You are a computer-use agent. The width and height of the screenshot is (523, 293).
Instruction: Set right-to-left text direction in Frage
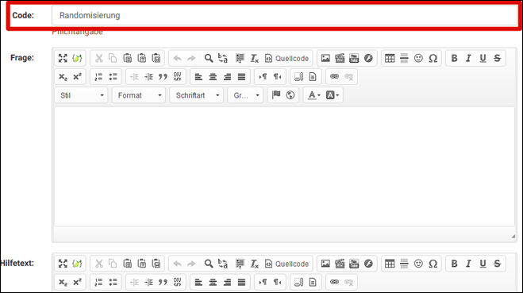(277, 77)
